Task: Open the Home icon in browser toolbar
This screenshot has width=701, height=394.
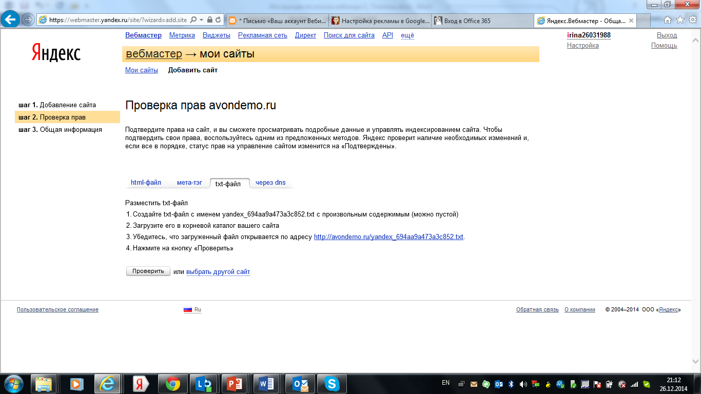Action: [x=668, y=20]
